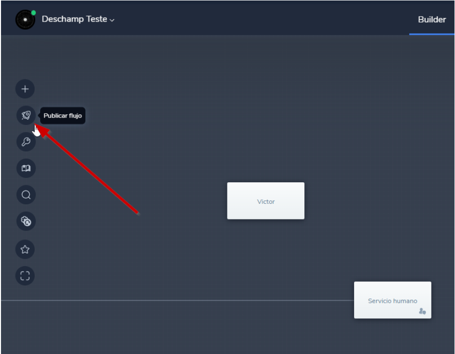
Task: Expand the Deschamp Teste bot dropdown
Action: pos(78,20)
